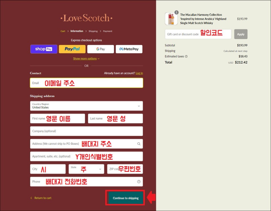The width and height of the screenshot is (271, 211).
Task: Continue to shipping
Action: (126, 198)
